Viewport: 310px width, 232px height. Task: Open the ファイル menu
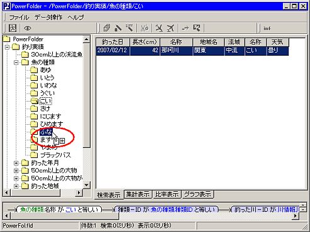pyautogui.click(x=19, y=17)
